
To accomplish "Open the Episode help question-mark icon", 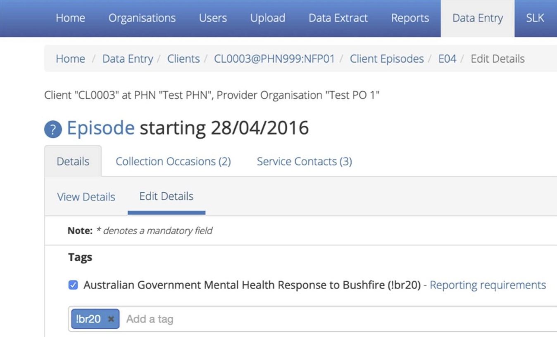I will 53,129.
